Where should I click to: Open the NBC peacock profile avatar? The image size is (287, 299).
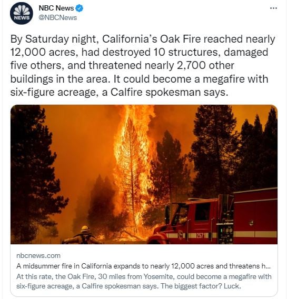(x=22, y=13)
